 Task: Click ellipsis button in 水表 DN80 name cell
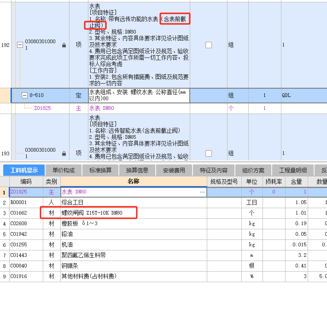point(202,192)
